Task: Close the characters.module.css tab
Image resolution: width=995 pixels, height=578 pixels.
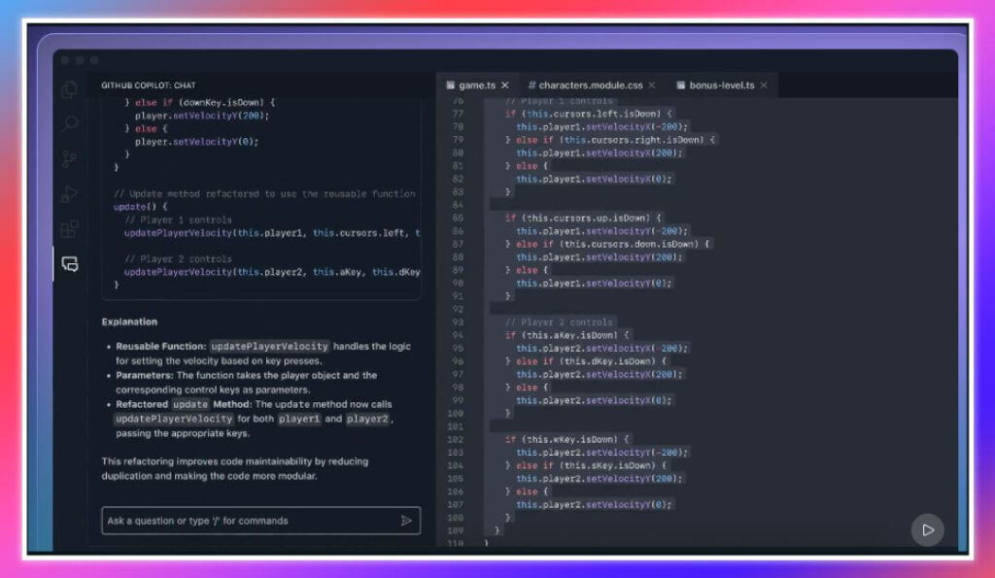Action: [x=652, y=85]
